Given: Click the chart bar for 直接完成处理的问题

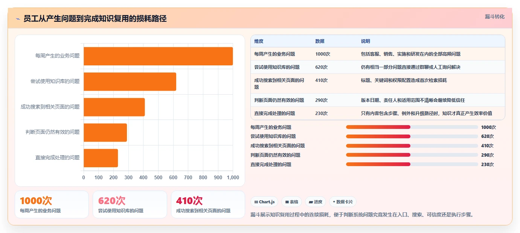Looking at the screenshot, I should [x=101, y=158].
